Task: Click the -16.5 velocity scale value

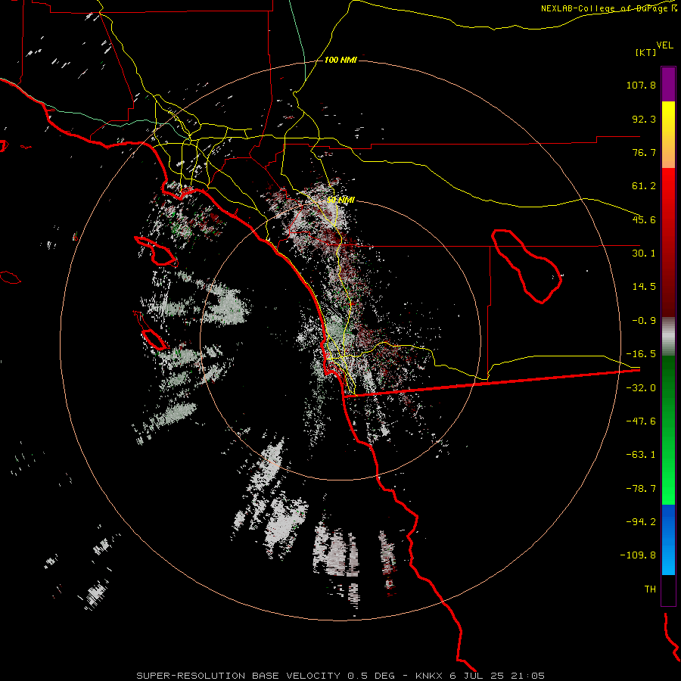Action: [641, 354]
